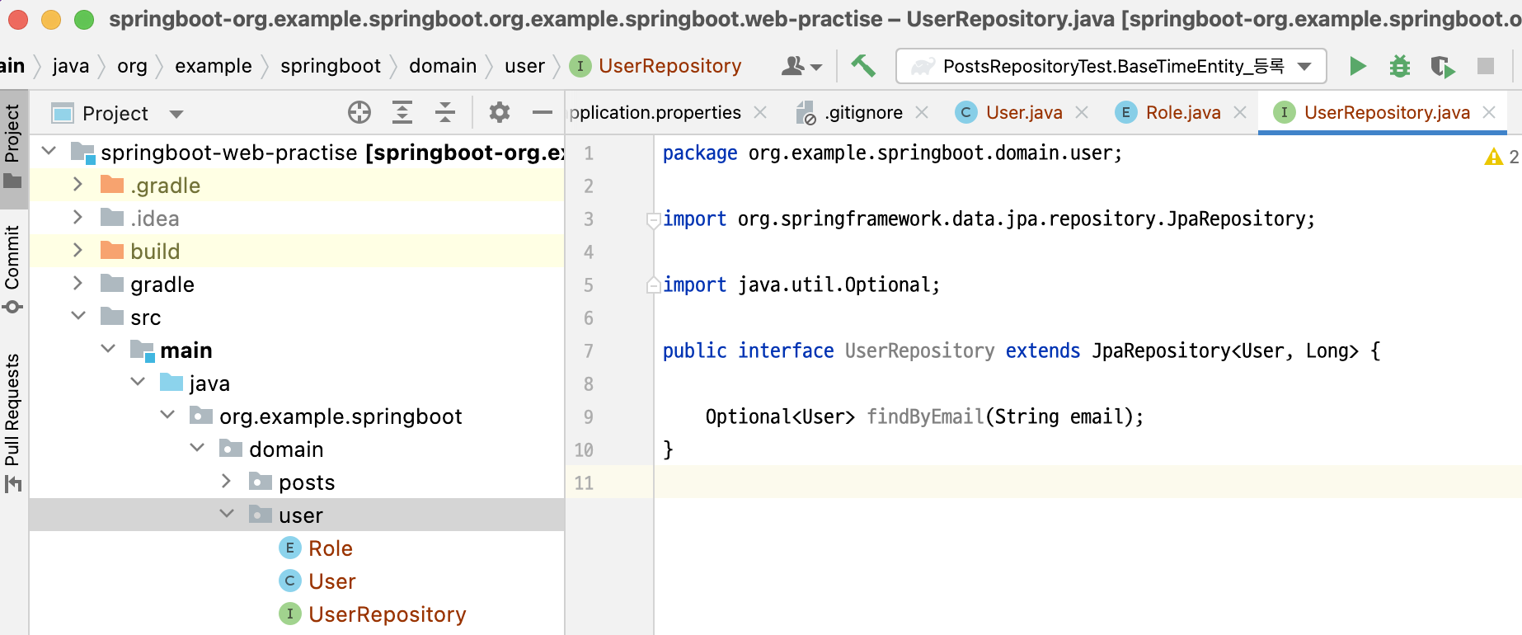The height and width of the screenshot is (635, 1522).
Task: Open run configuration dropdown PostsRepositoryTest
Action: pyautogui.click(x=1111, y=66)
